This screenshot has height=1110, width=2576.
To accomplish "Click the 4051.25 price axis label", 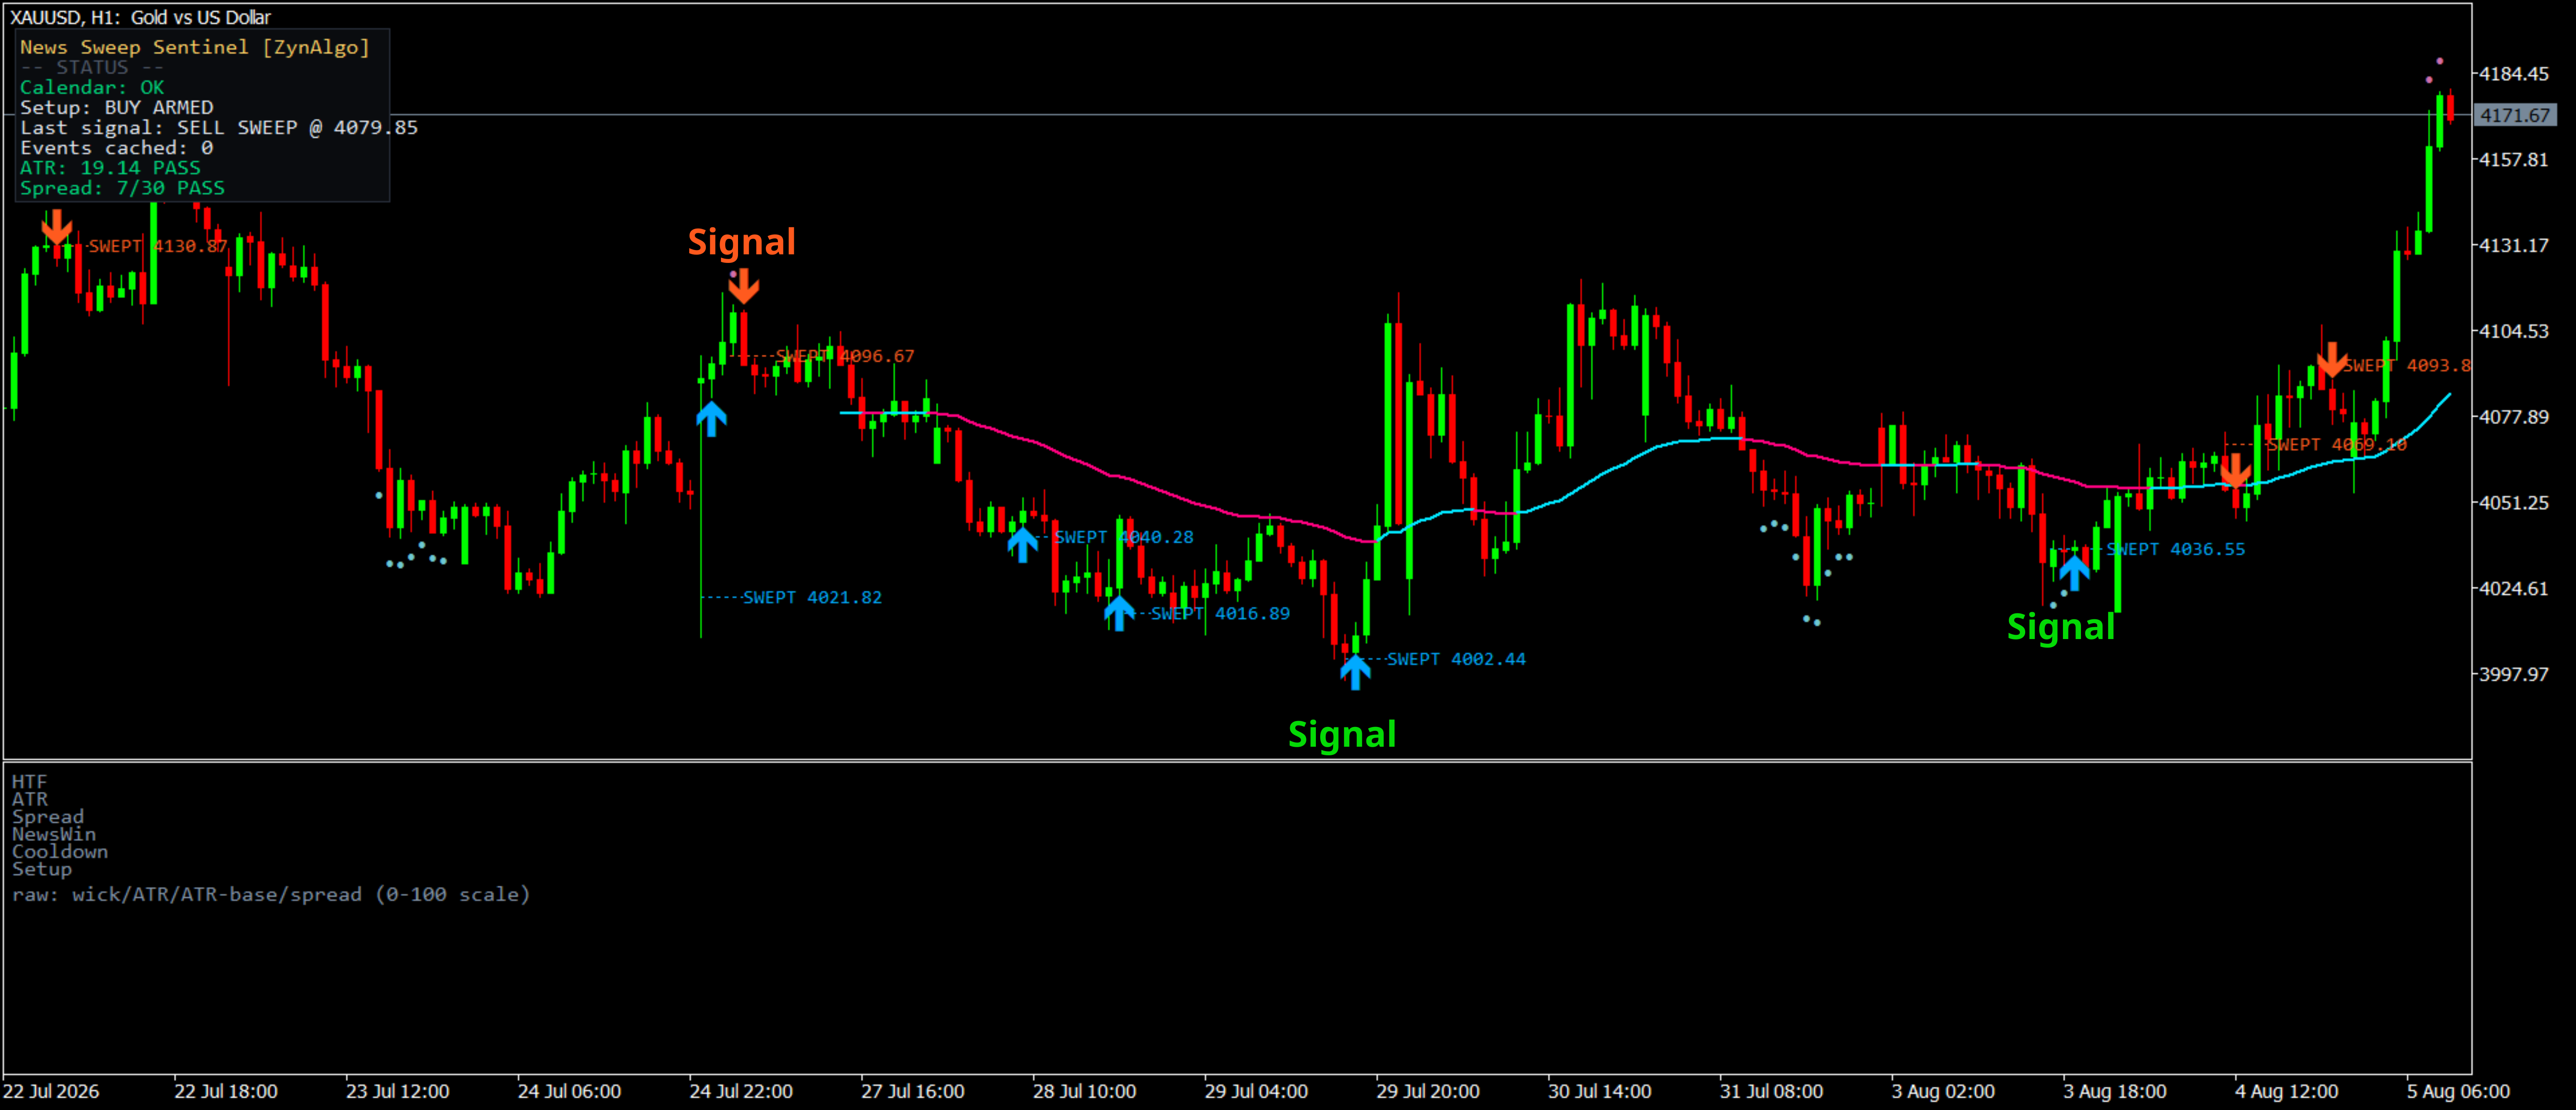I will (x=2514, y=503).
